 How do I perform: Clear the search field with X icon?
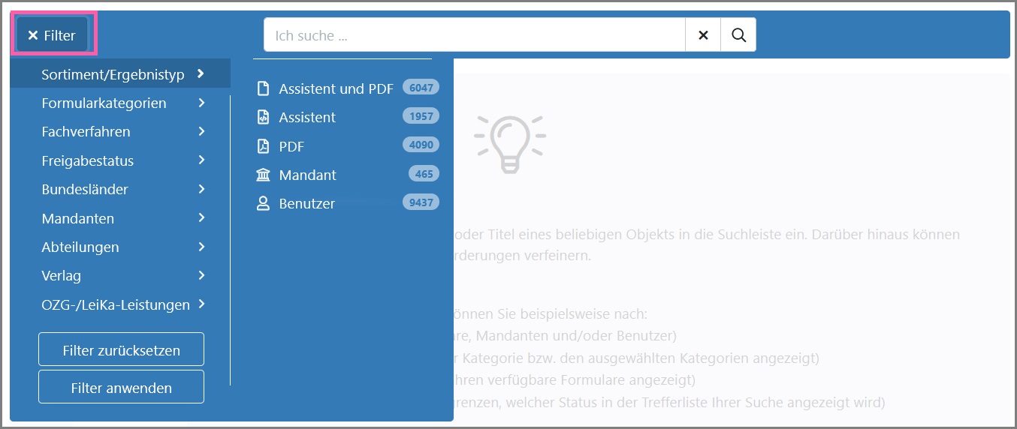(703, 34)
